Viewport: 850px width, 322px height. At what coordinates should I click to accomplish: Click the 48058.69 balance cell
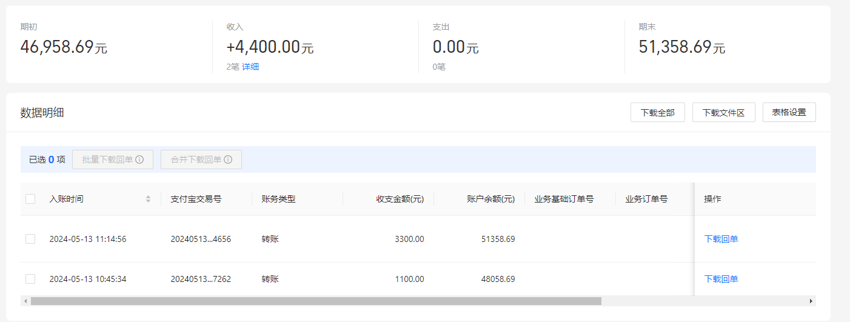[498, 279]
